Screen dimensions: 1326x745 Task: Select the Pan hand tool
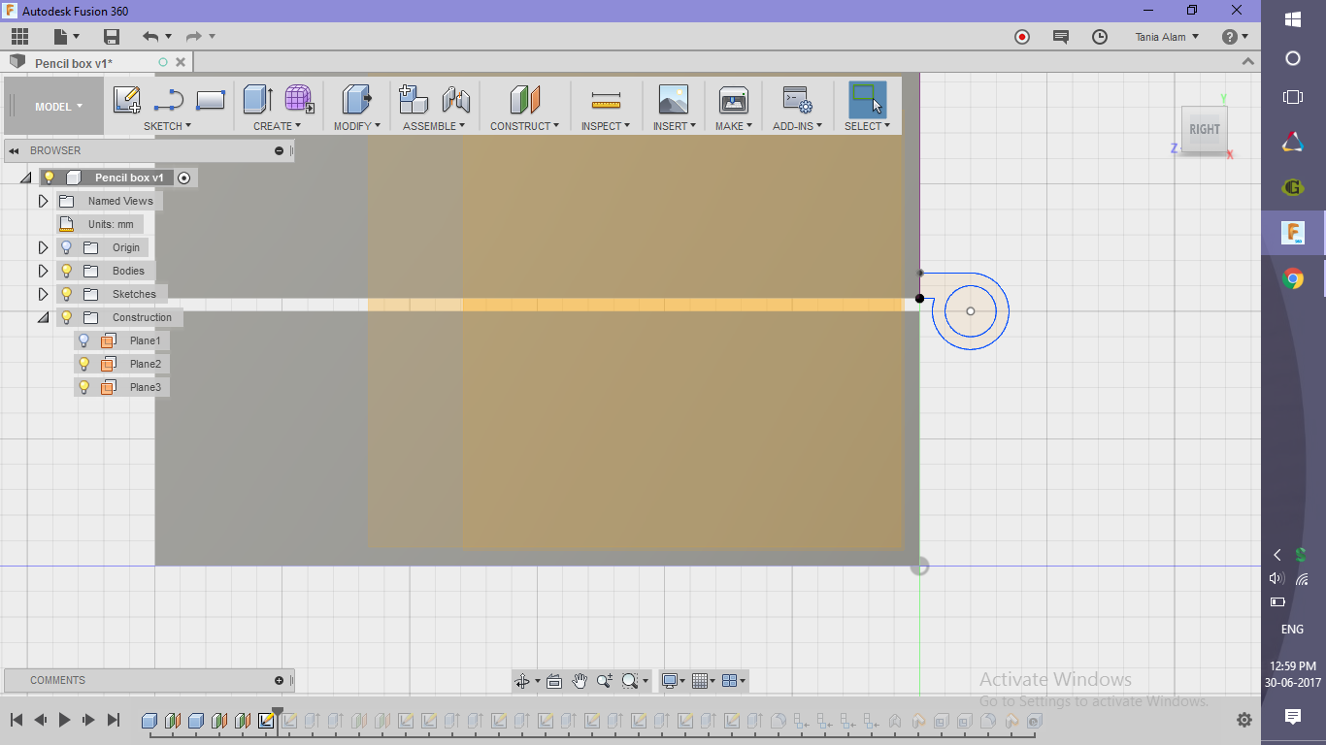coord(580,681)
